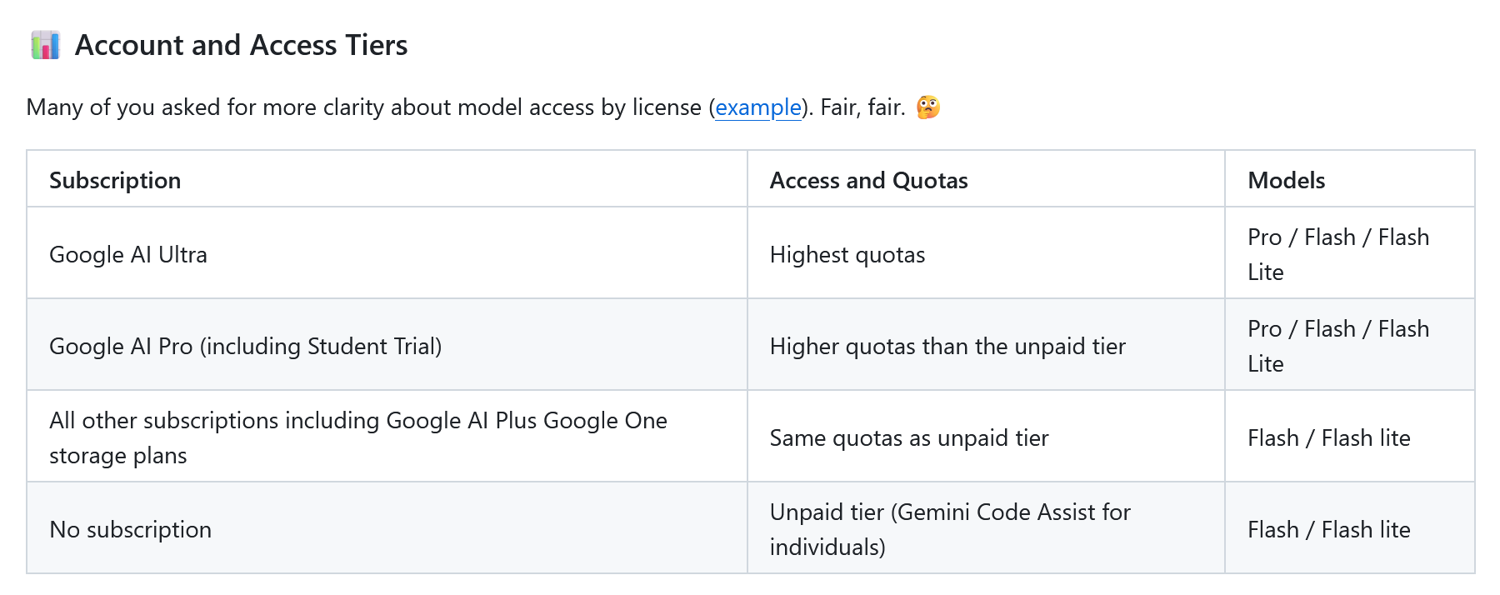Click the 'No subscription' cell
The image size is (1500, 595).
[131, 529]
